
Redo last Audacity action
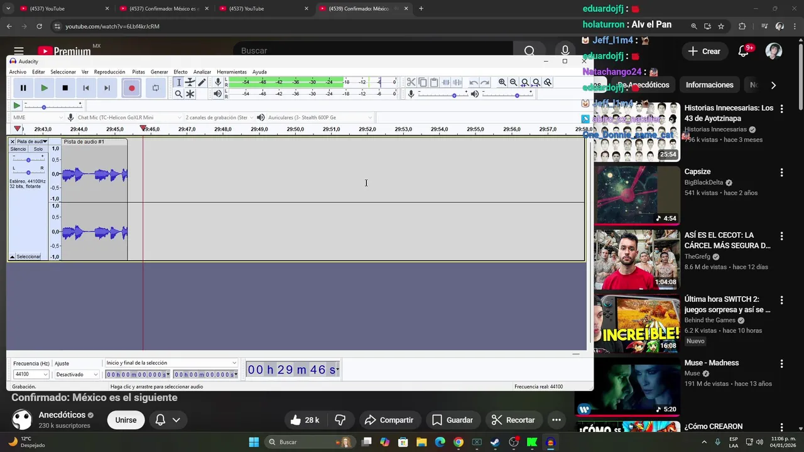click(x=485, y=82)
